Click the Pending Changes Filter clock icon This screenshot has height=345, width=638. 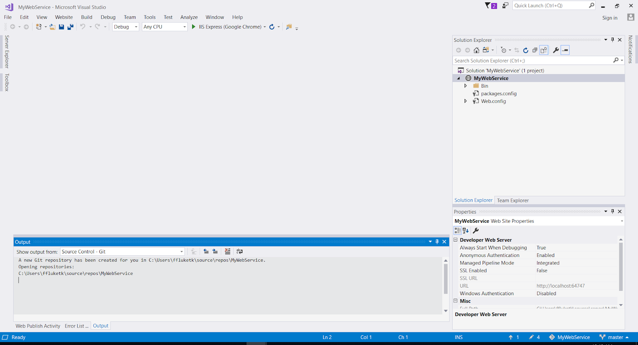click(504, 50)
